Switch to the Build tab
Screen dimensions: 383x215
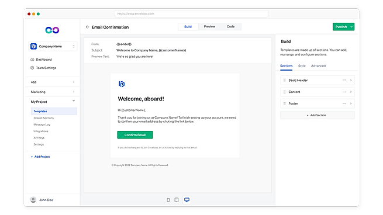point(188,27)
